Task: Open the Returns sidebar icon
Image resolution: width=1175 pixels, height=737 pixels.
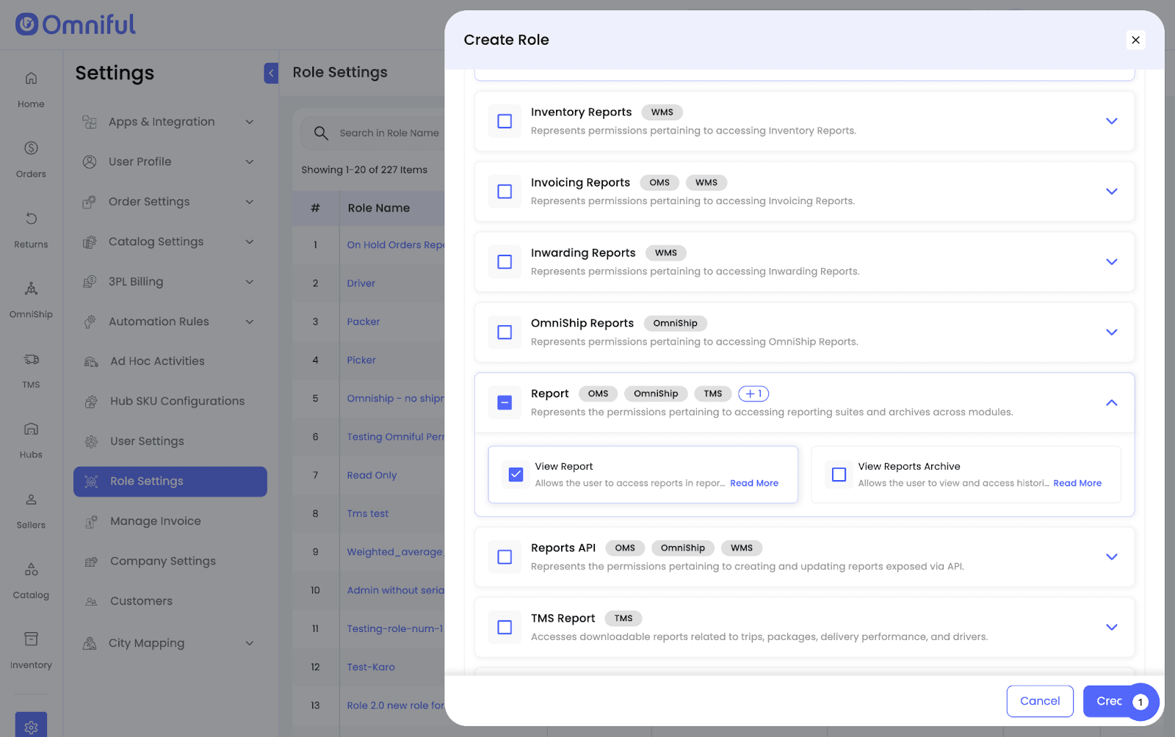Action: tap(31, 219)
